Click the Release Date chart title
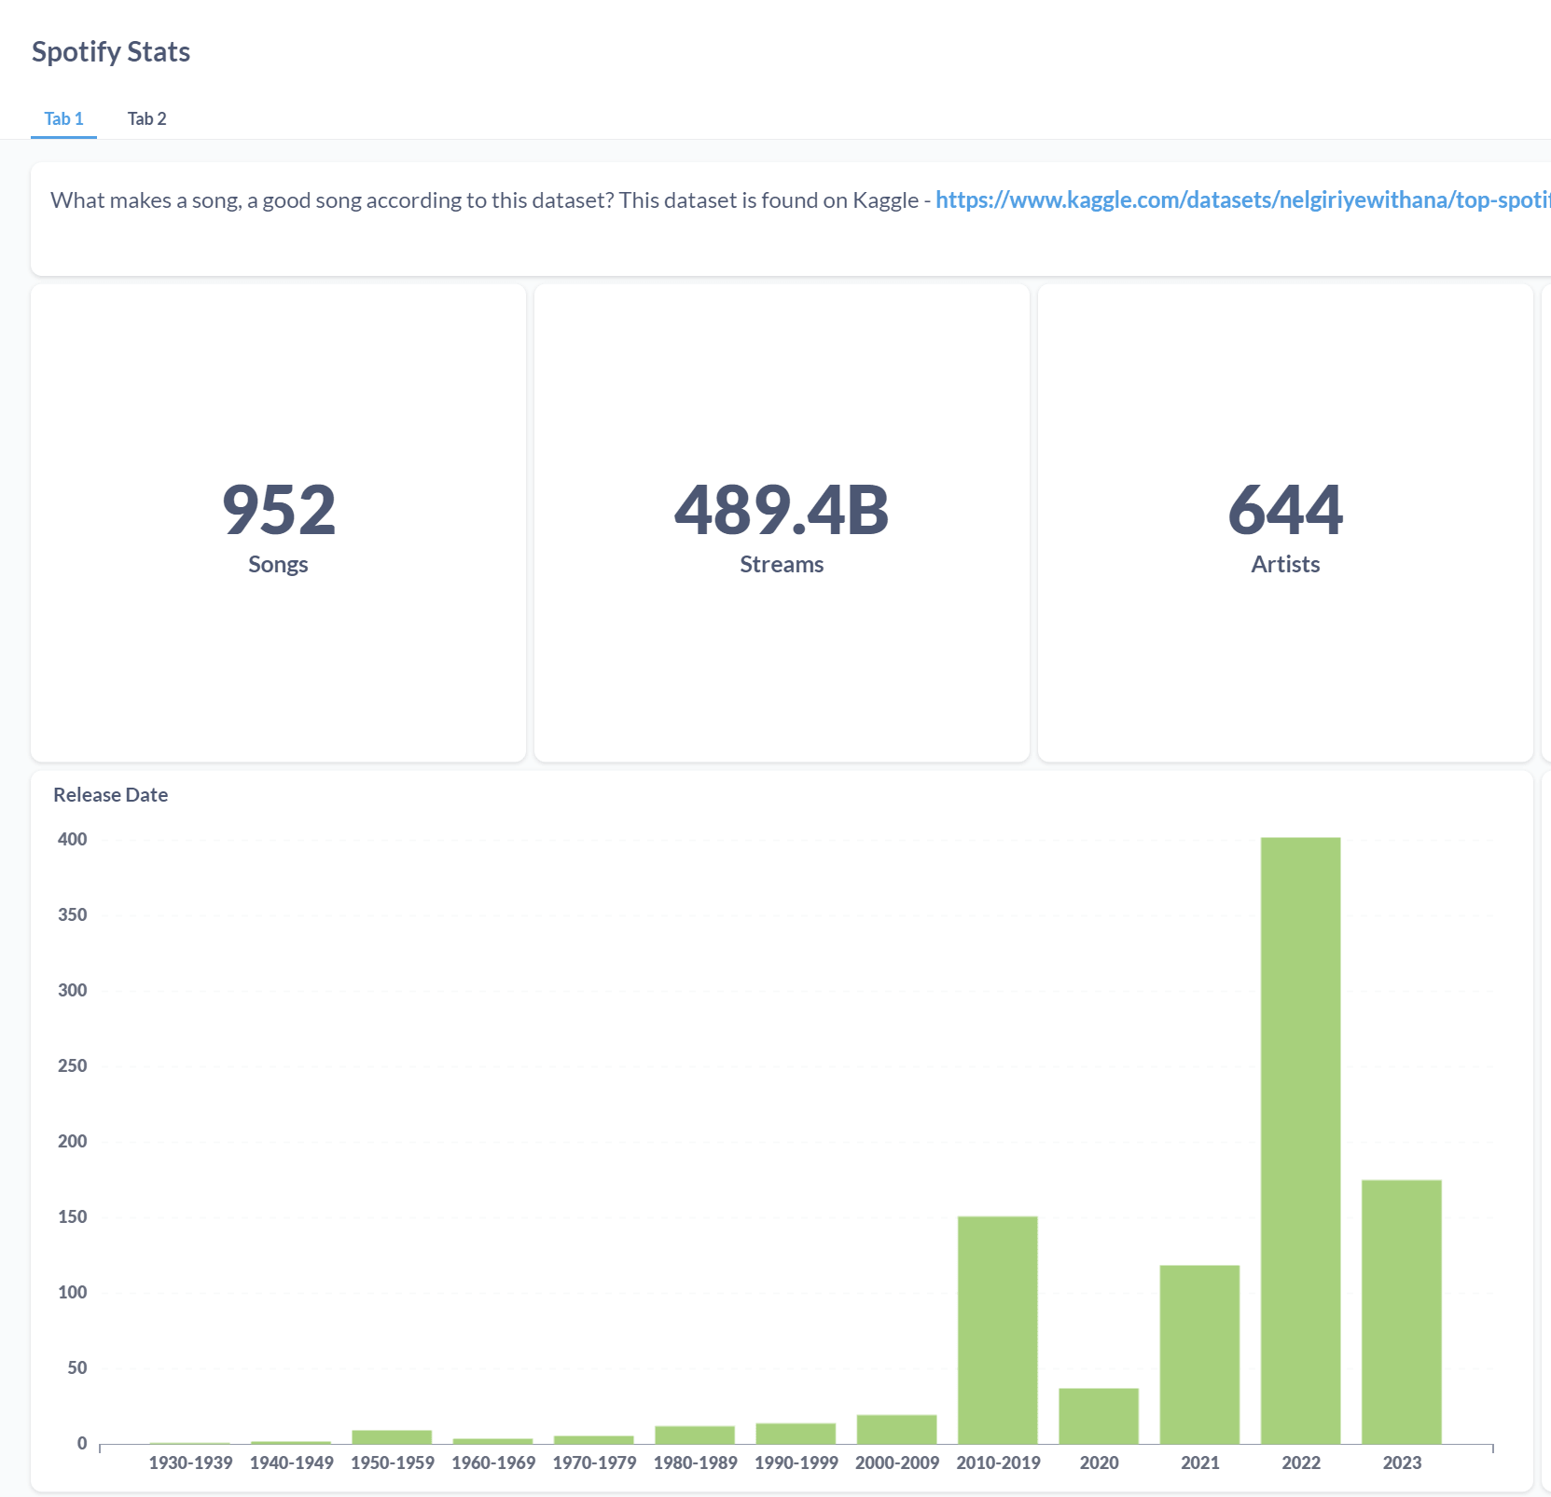Viewport: 1551px width, 1497px height. coord(110,794)
